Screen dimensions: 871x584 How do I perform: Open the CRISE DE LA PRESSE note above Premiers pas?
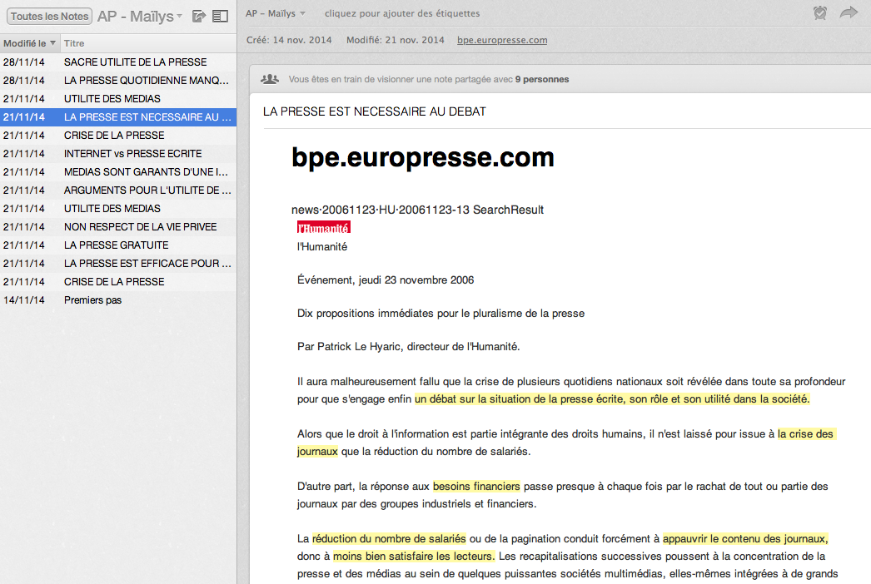118,282
